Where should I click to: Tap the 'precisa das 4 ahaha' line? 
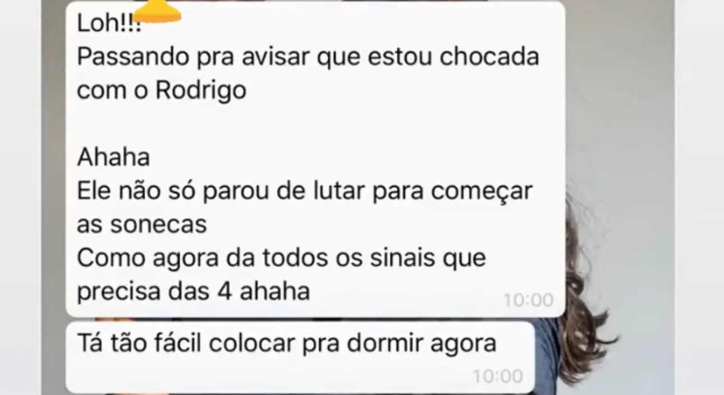pos(194,291)
